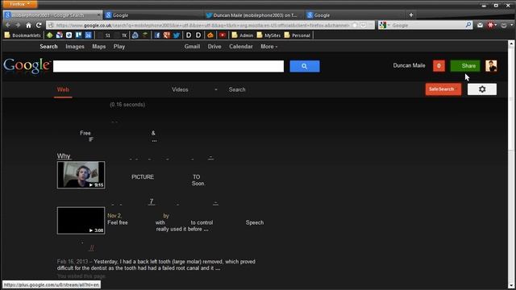Viewport: 516px width, 290px height.
Task: Go forward with the browser forward arrow
Action: 18,25
